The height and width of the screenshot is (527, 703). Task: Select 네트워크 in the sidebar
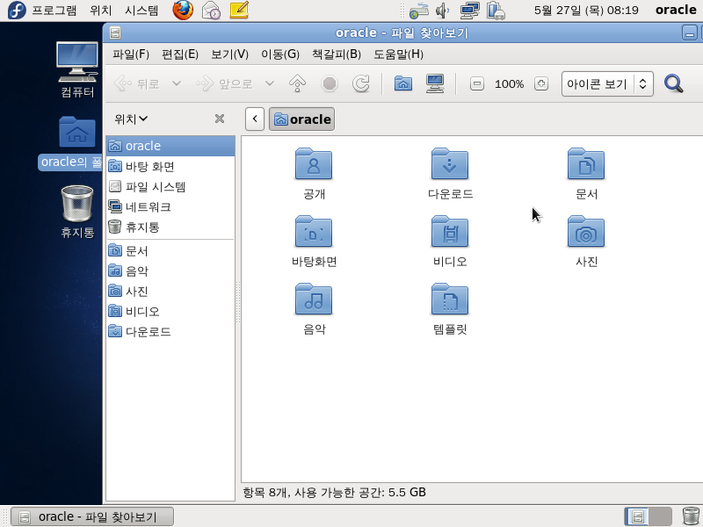170,206
